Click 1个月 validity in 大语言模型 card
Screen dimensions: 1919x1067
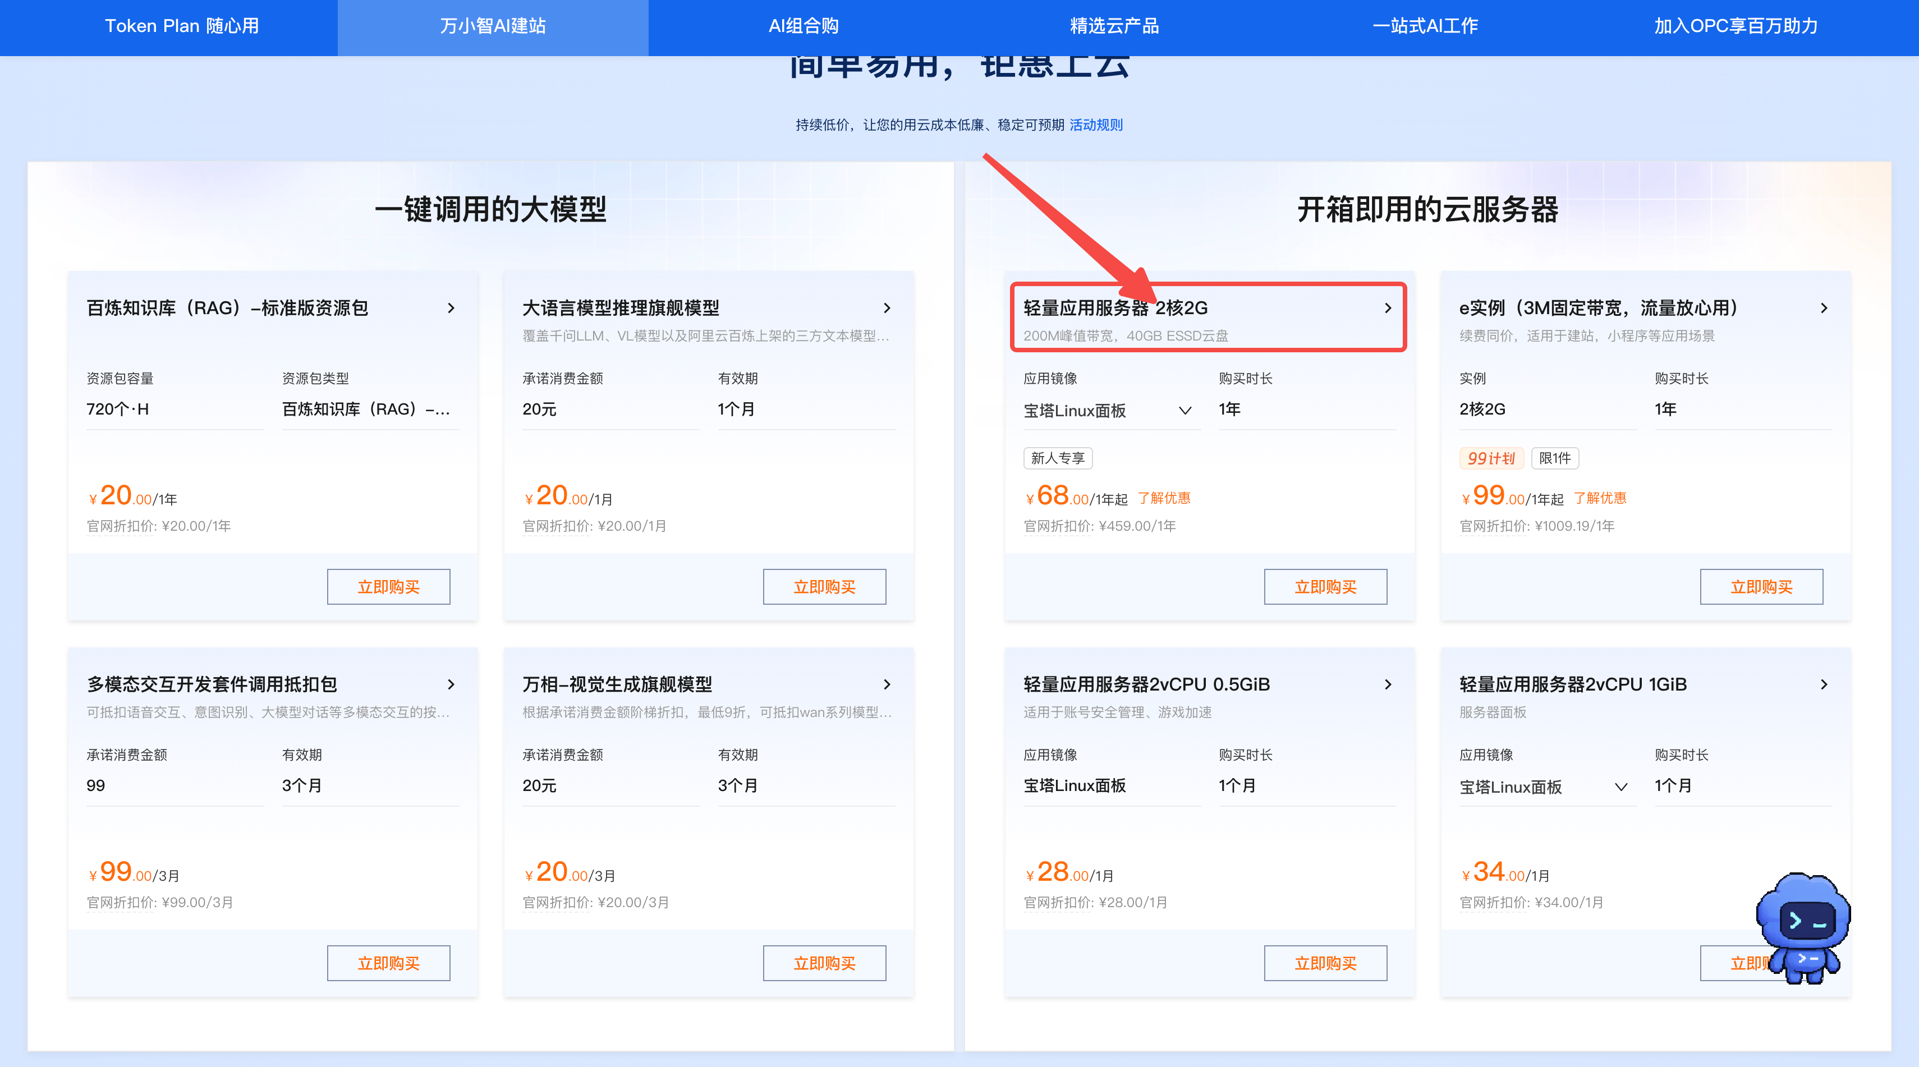point(736,410)
